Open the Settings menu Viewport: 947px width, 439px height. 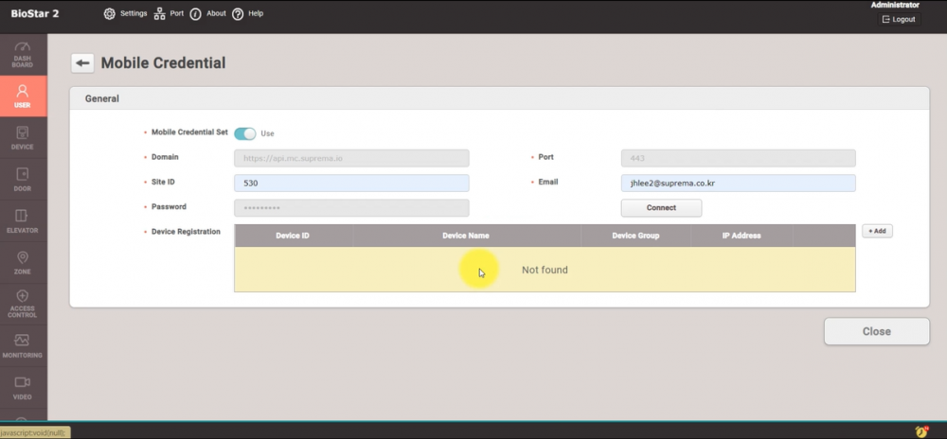[x=125, y=14]
